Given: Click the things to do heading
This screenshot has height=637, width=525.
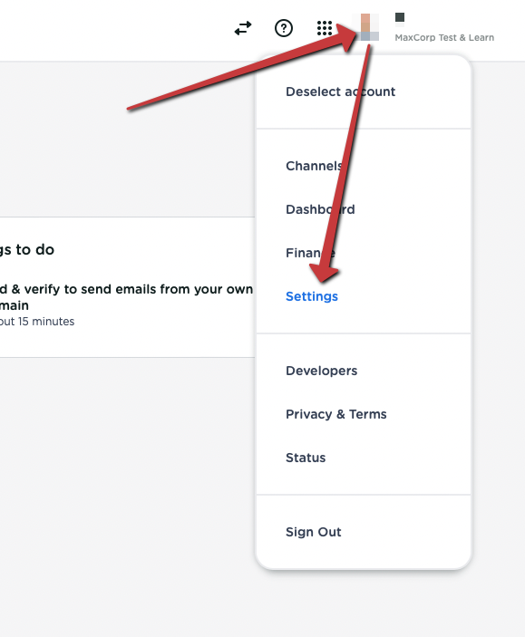Looking at the screenshot, I should point(27,249).
